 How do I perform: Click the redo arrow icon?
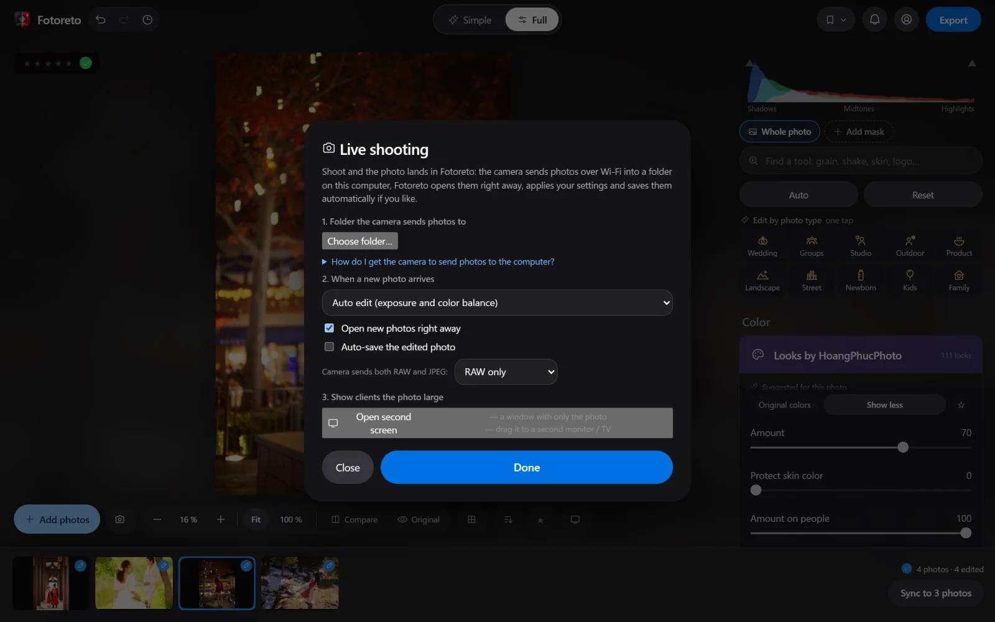[124, 20]
